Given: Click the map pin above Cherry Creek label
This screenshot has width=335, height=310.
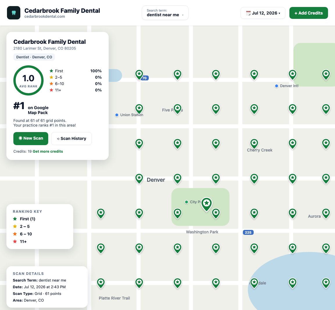Looking at the screenshot, I should coord(254,144).
